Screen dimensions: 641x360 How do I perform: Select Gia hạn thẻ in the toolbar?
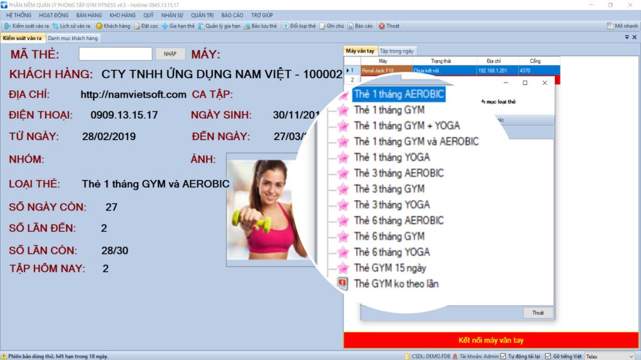pyautogui.click(x=178, y=26)
